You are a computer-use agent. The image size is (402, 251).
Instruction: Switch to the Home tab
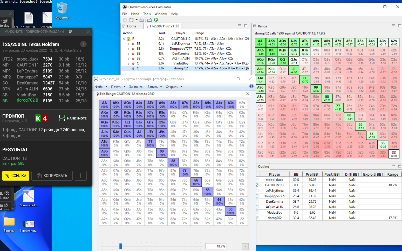coord(132,26)
